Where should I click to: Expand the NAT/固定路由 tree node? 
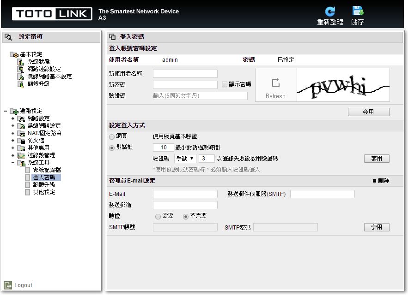pos(13,133)
